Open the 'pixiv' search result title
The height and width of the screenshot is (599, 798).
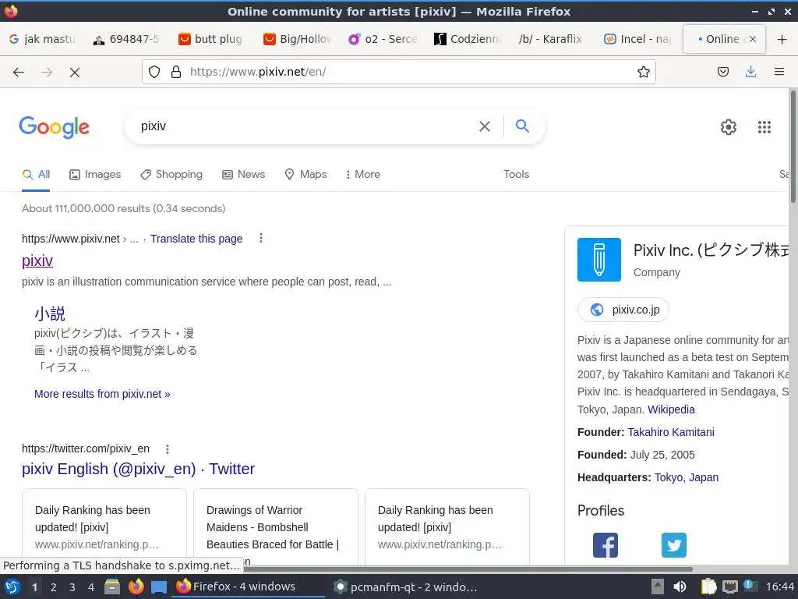click(37, 261)
